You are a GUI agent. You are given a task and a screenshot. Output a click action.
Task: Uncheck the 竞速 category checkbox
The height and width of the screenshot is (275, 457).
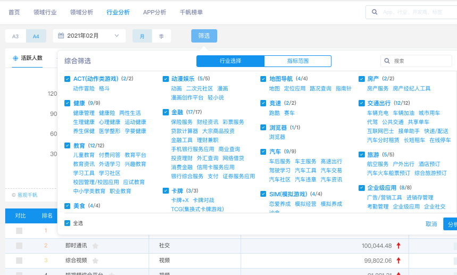point(263,103)
